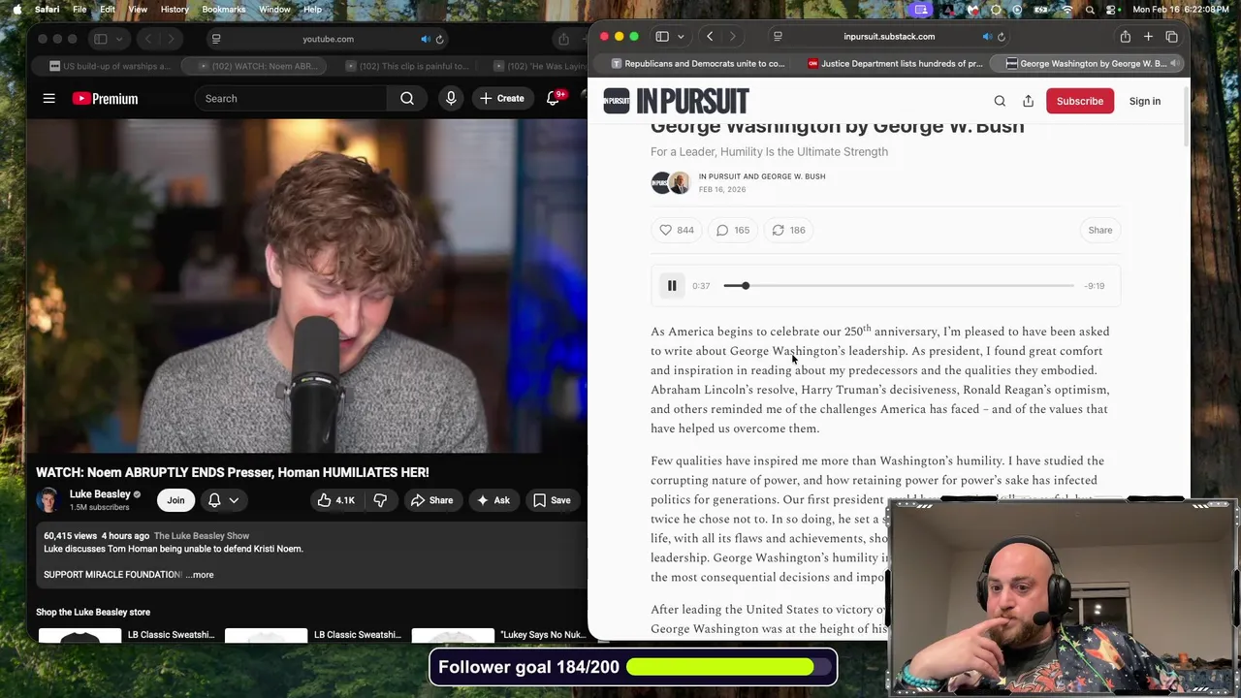Click the article Share button
Image resolution: width=1241 pixels, height=698 pixels.
point(1100,230)
